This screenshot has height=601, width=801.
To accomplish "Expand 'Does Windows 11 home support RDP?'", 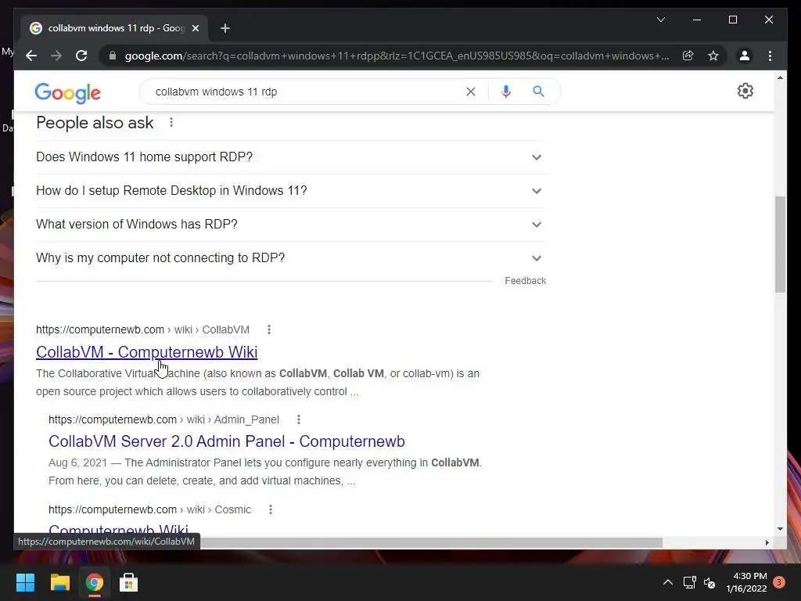I will pyautogui.click(x=291, y=157).
